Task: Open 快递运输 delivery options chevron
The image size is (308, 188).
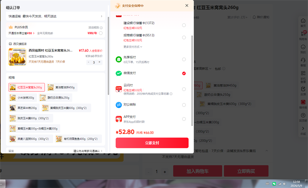Action: 101,16
